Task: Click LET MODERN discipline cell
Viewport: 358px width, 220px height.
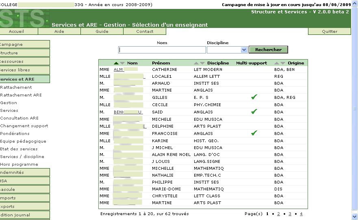Action: click(x=208, y=69)
